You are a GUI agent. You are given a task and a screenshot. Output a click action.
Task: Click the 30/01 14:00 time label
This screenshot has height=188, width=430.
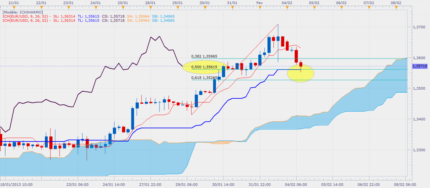223,184
